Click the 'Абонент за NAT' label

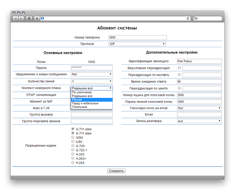(x=41, y=102)
